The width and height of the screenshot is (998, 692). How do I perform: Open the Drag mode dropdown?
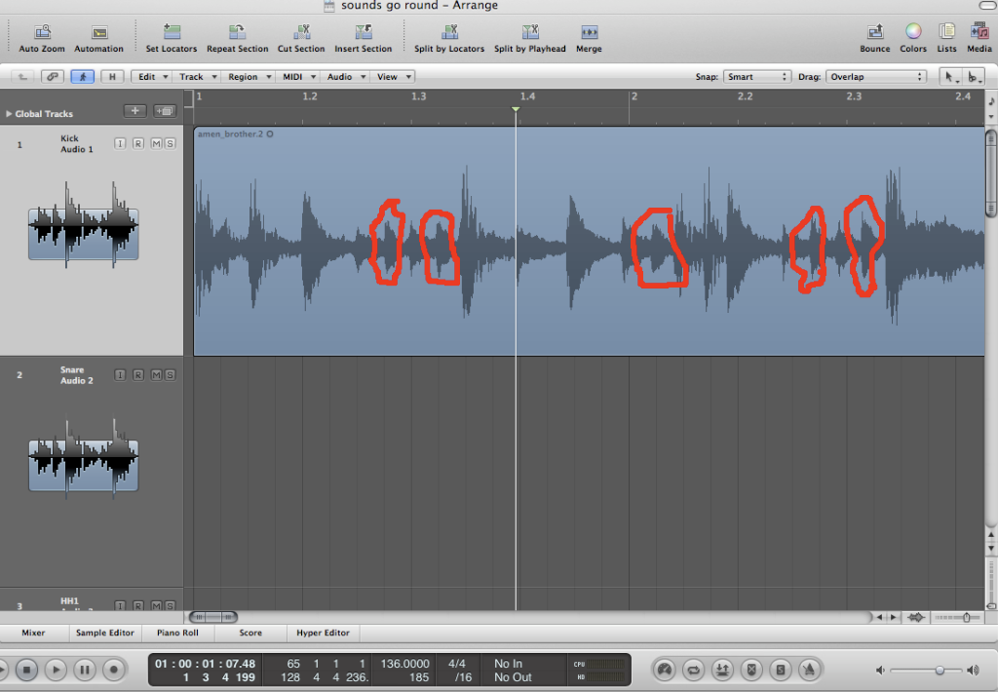click(x=875, y=76)
